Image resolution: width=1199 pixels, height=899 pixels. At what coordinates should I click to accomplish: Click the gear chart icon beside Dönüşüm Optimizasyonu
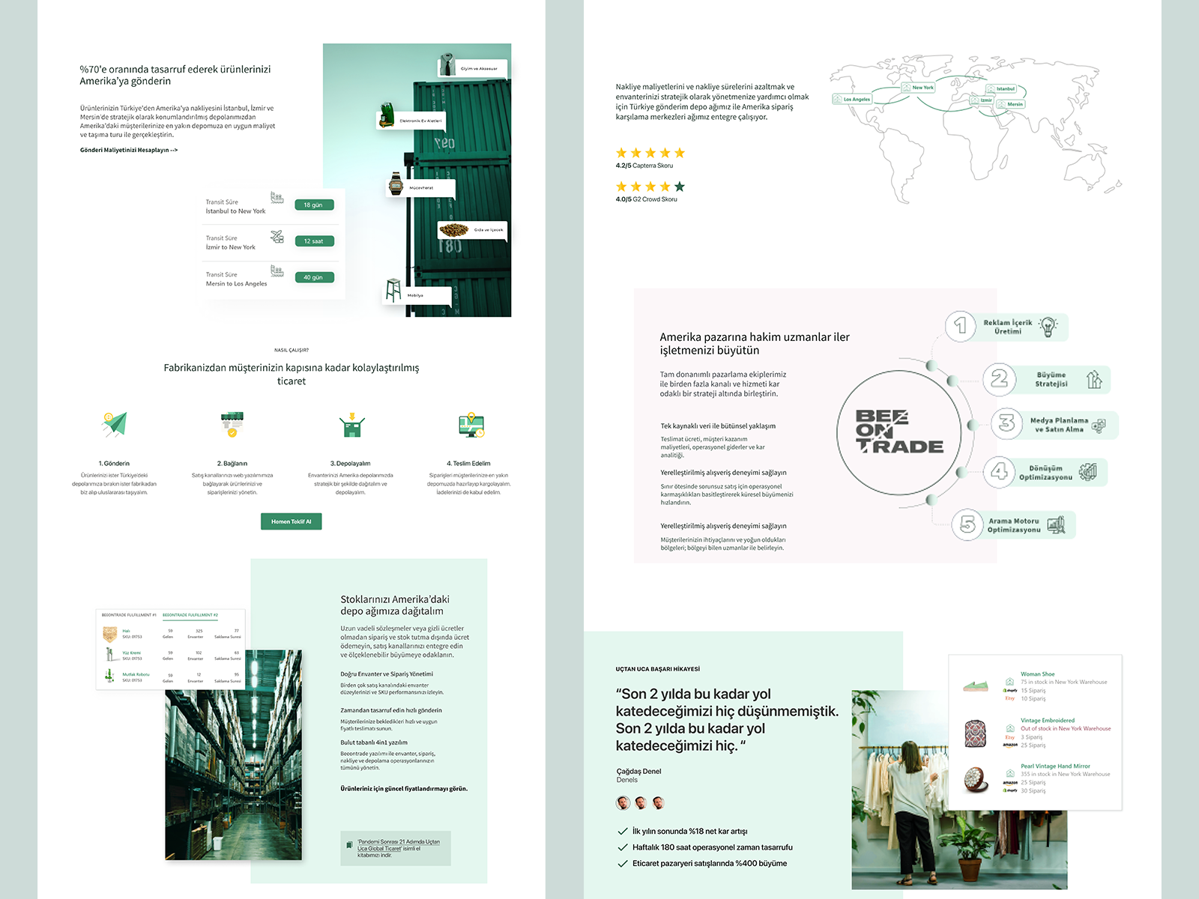tap(1088, 472)
